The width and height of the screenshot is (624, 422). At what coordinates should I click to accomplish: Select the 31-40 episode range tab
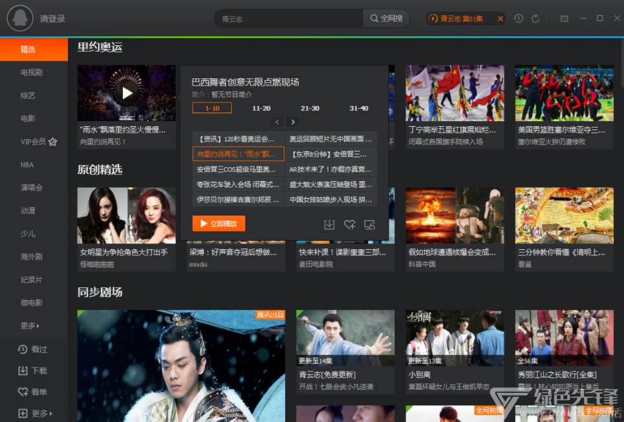(359, 108)
